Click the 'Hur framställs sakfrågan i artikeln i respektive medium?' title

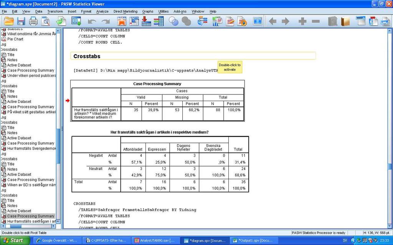coord(159,132)
